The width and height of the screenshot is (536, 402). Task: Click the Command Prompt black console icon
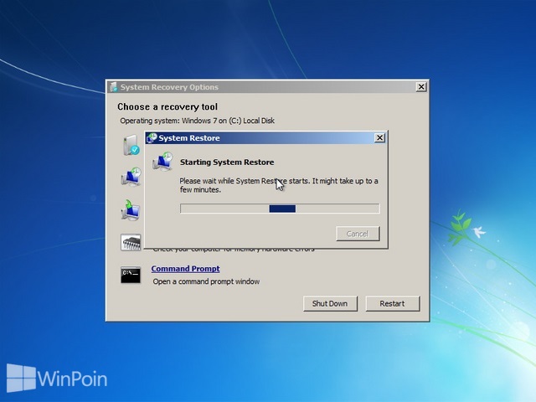pyautogui.click(x=131, y=275)
